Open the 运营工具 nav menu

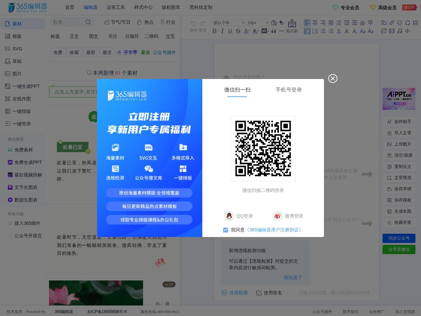tap(115, 7)
